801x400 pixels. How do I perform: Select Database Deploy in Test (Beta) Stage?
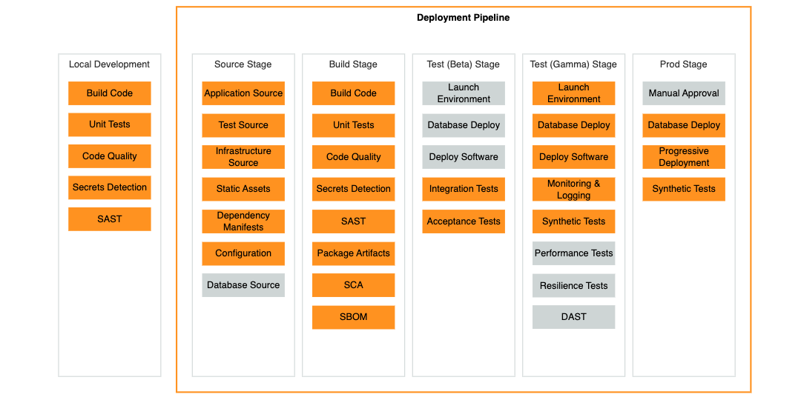coord(464,125)
